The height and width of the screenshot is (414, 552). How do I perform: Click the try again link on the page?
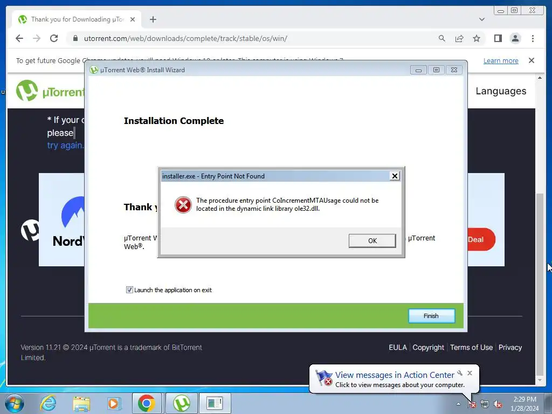tap(65, 145)
